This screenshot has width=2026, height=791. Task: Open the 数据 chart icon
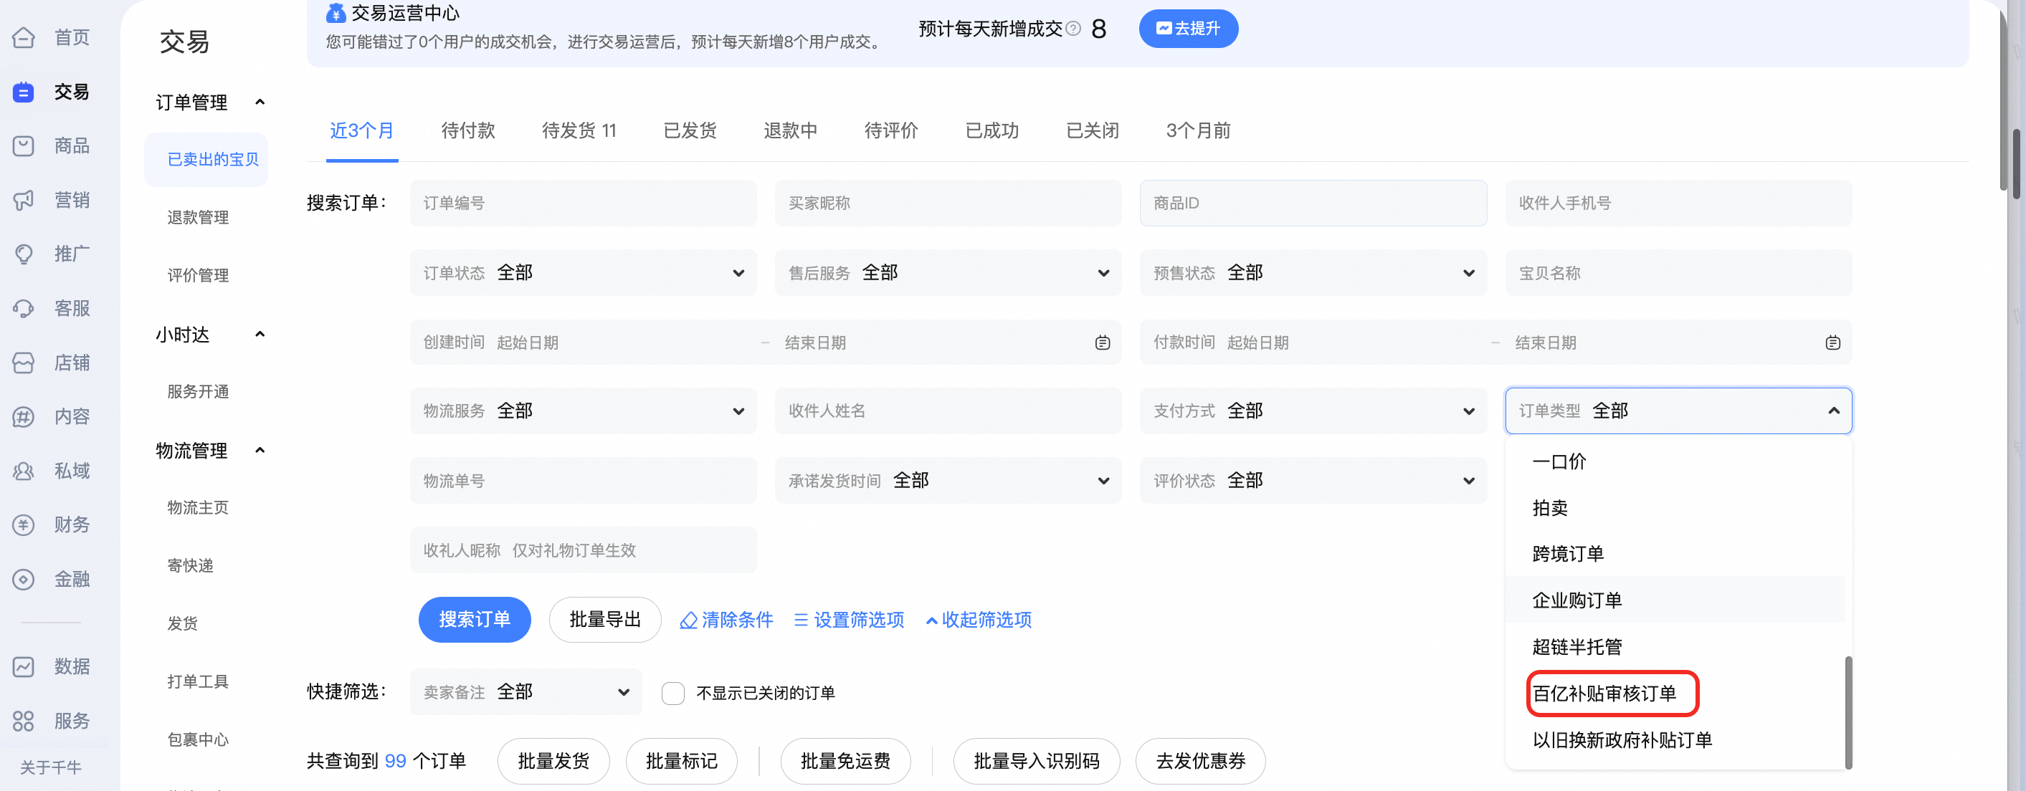coord(24,667)
